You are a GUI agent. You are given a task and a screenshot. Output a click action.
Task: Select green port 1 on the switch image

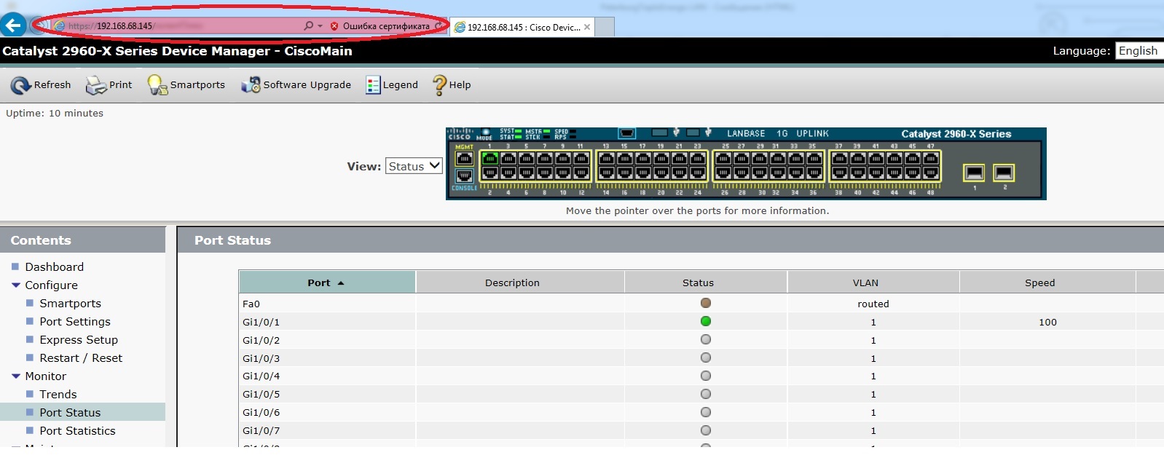coord(489,158)
